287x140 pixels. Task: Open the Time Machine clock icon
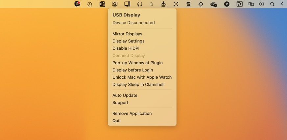[89, 4]
